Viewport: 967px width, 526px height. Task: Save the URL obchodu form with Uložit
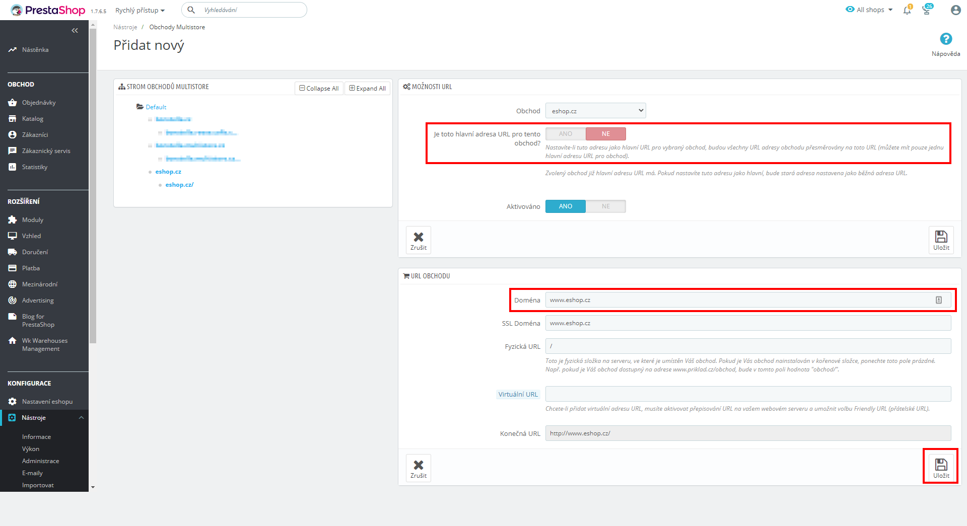click(x=941, y=468)
